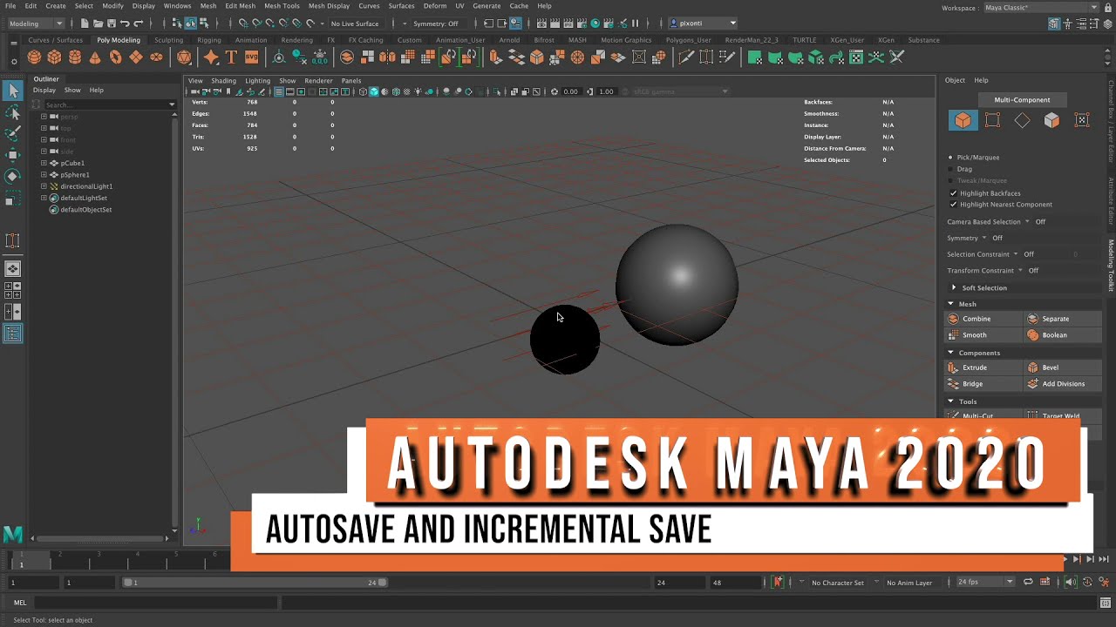Screen dimensions: 1116x627
Task: Click the green UV checker-map shelf icon
Action: [x=856, y=57]
